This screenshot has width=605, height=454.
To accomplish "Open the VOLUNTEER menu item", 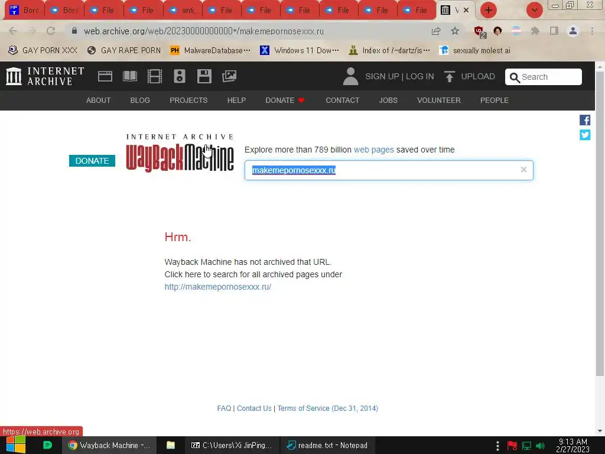I will click(439, 100).
